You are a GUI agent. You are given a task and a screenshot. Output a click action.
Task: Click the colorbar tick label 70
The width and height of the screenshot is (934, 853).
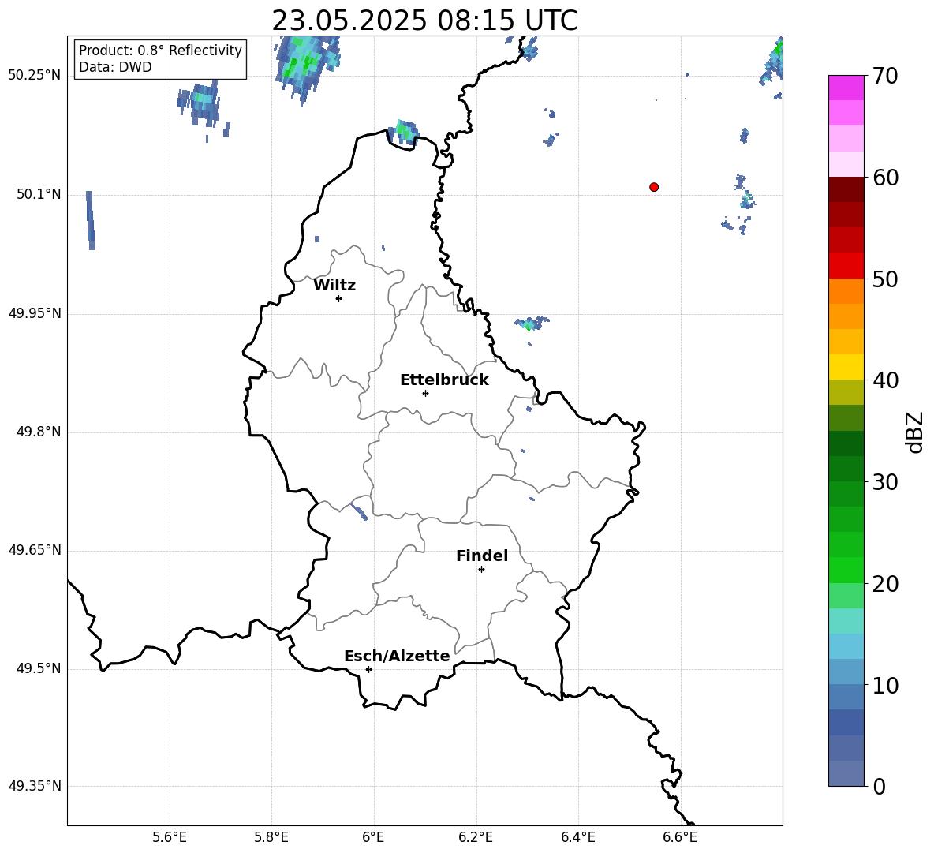pos(885,76)
